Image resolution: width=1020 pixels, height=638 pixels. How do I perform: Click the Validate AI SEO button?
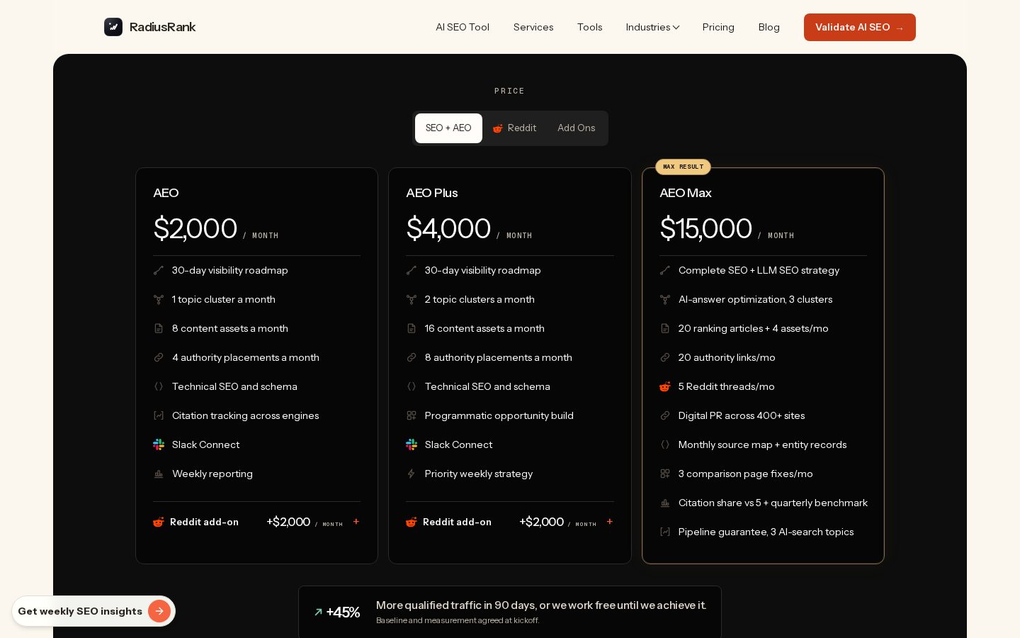tap(860, 27)
